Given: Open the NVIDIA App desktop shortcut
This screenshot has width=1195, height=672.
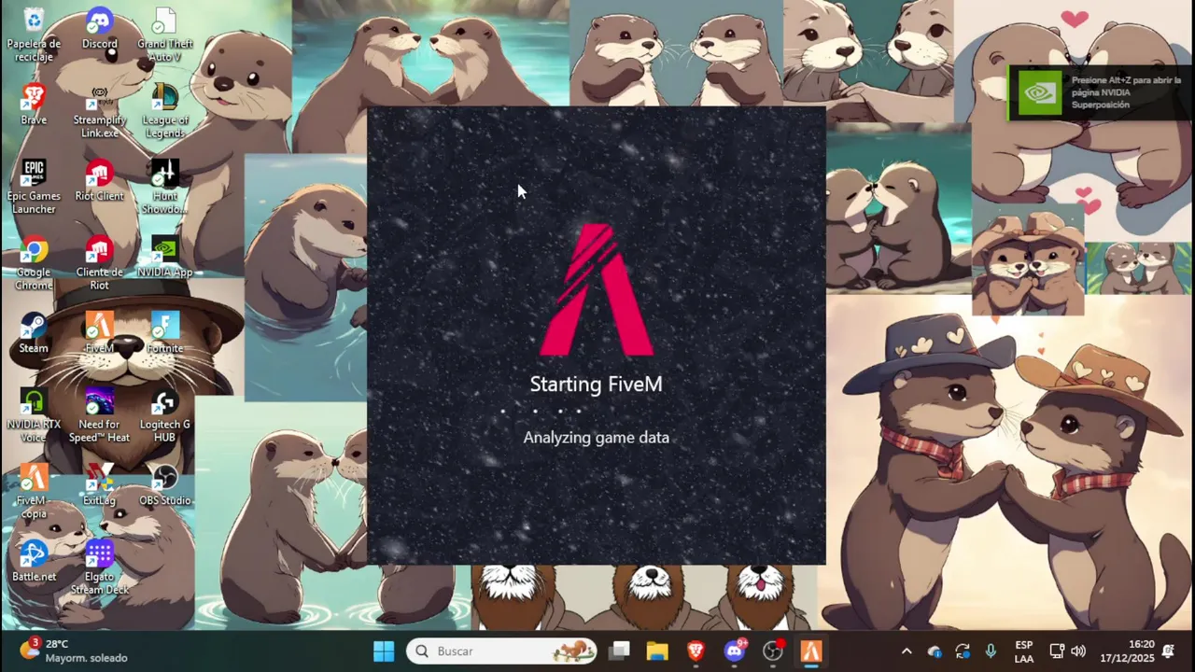Looking at the screenshot, I should tap(165, 257).
